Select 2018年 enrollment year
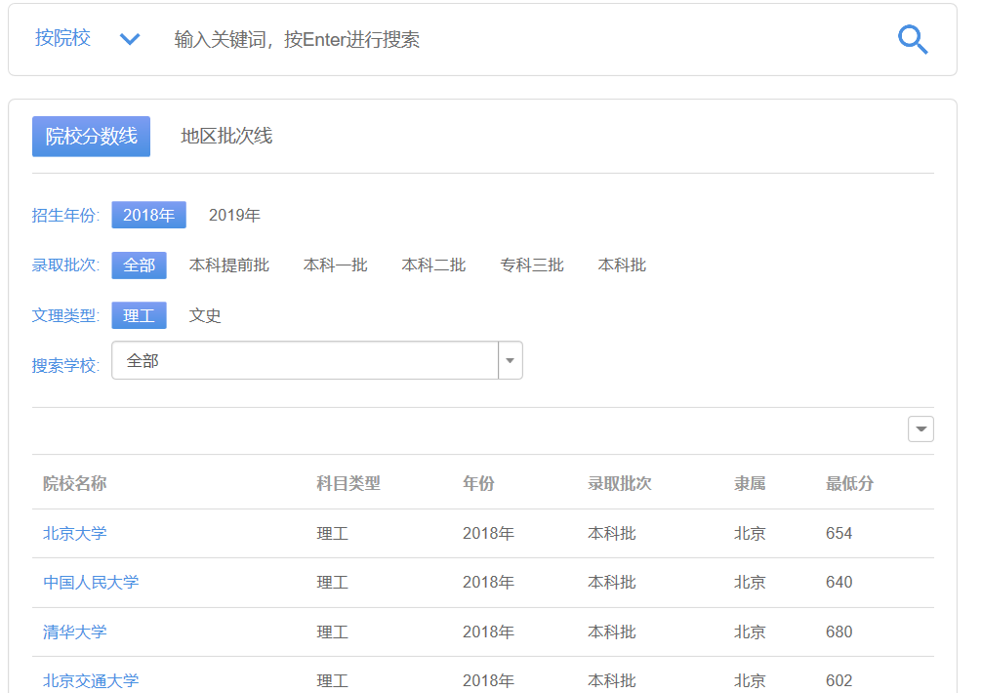Screen dimensions: 982x693 click(x=148, y=216)
